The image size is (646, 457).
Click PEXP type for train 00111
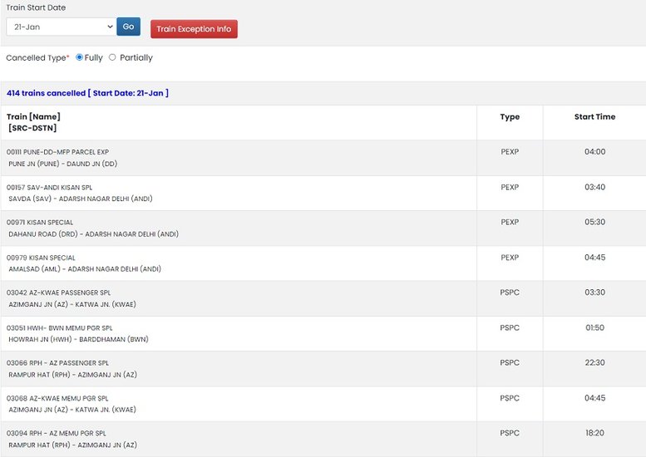click(x=510, y=152)
